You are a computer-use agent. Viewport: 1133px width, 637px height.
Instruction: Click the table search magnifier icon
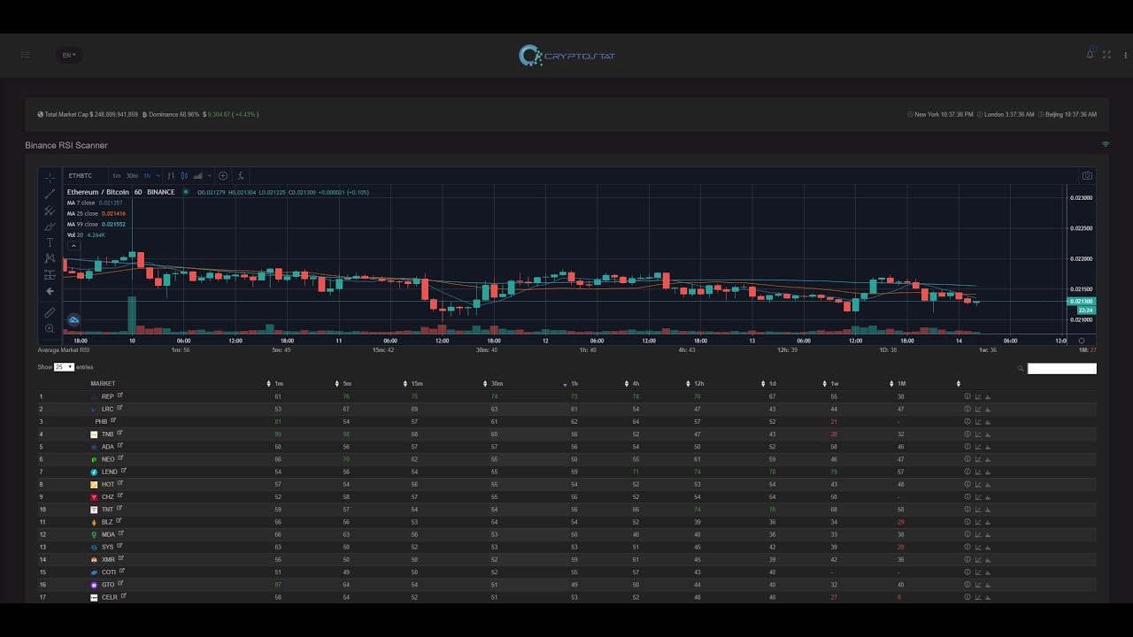pyautogui.click(x=1021, y=368)
